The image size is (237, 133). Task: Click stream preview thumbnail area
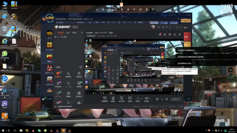click(x=134, y=67)
